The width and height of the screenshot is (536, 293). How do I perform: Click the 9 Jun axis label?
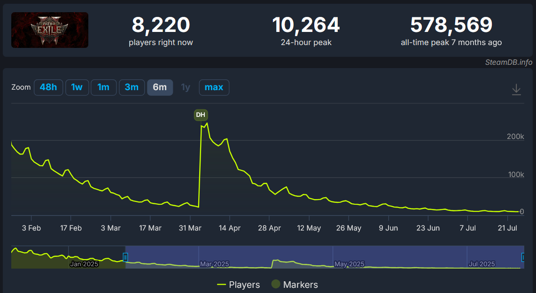(x=388, y=228)
